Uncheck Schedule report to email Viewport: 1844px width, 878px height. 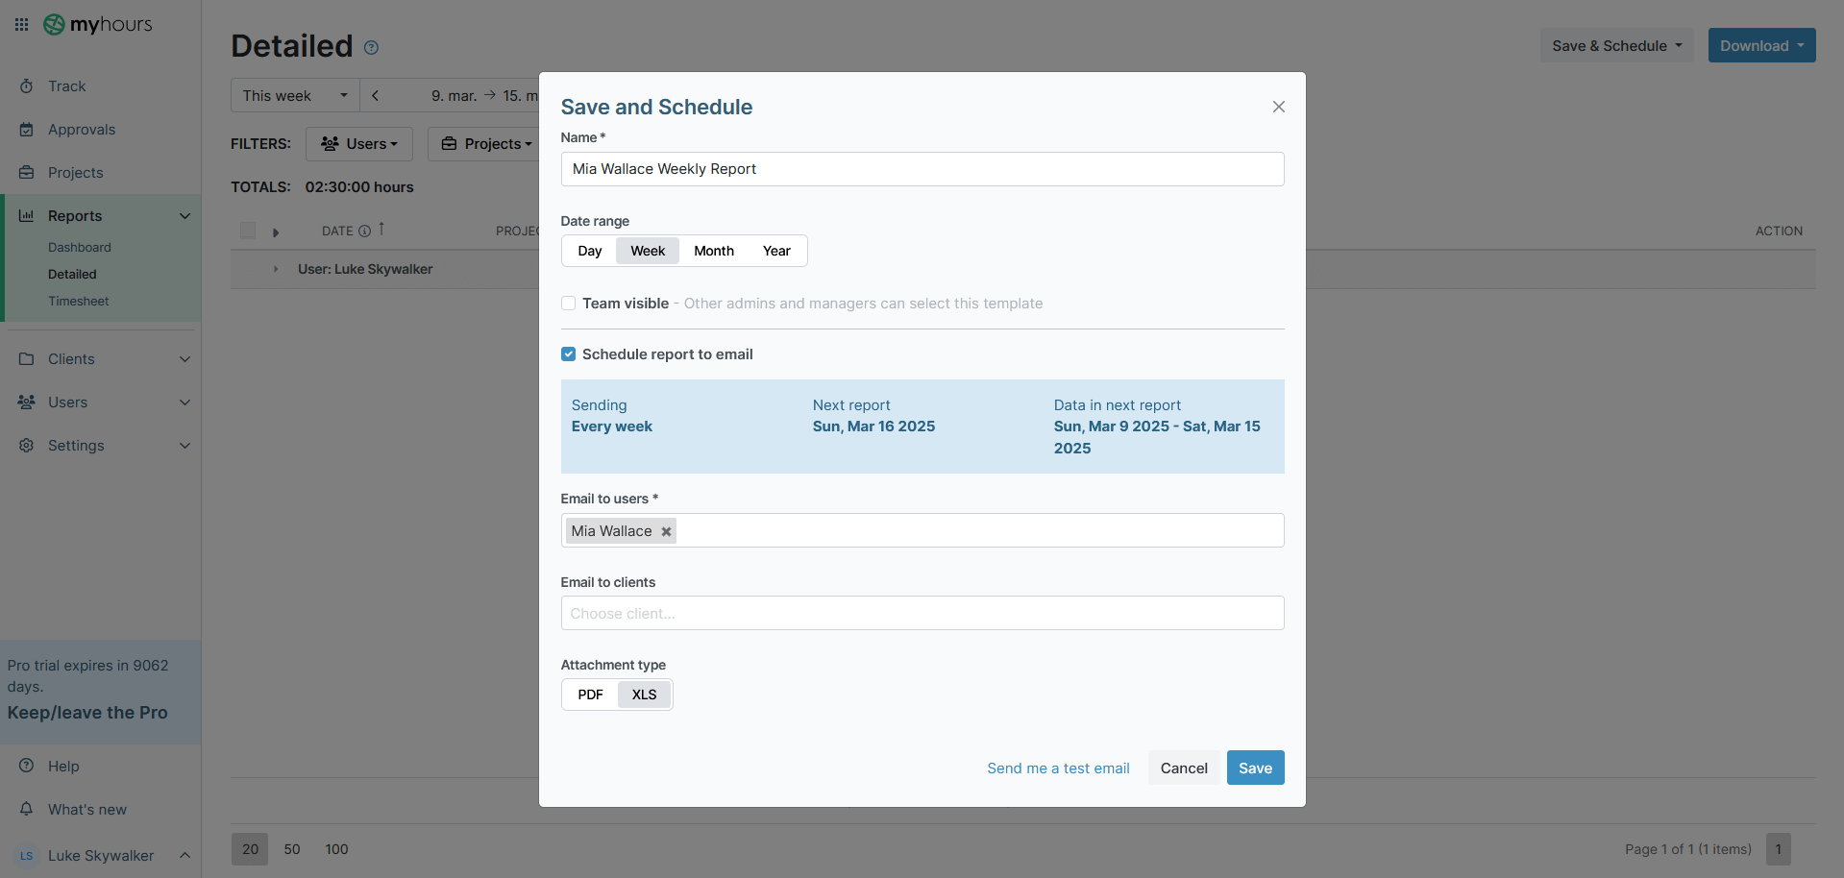(x=568, y=354)
